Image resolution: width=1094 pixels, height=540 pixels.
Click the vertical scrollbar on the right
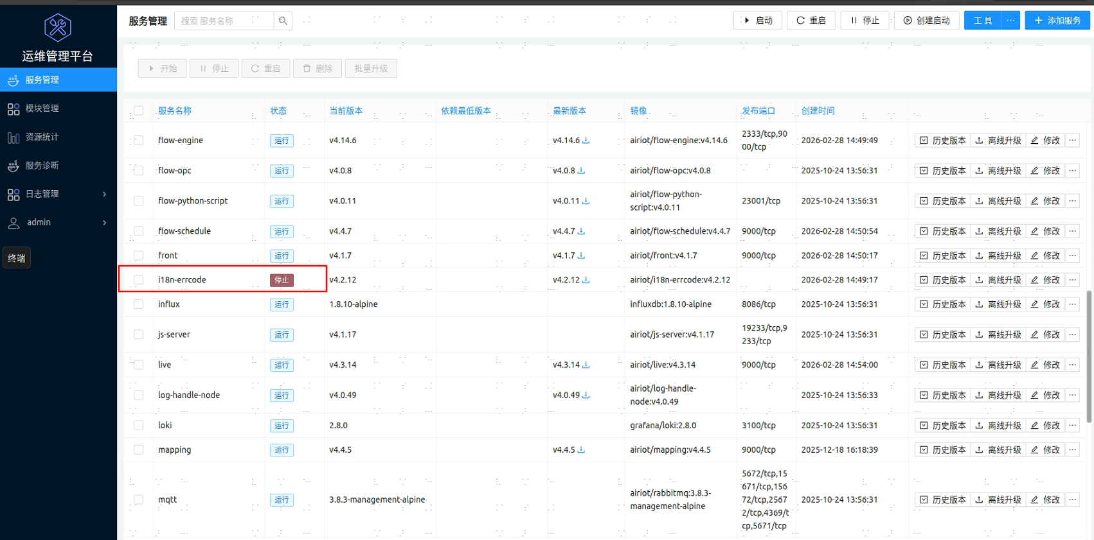pyautogui.click(x=1089, y=356)
